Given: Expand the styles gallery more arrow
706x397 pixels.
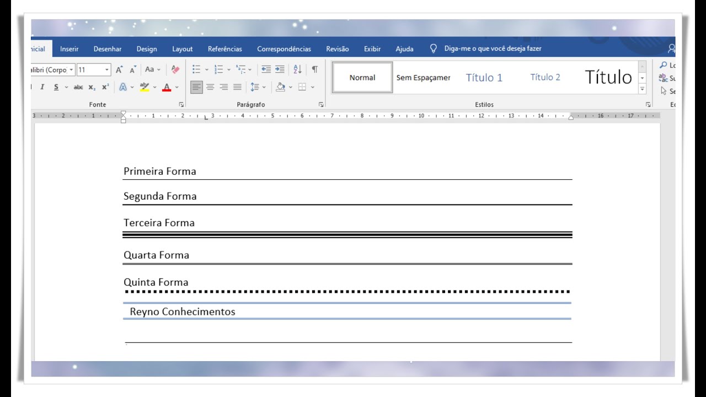Looking at the screenshot, I should (642, 89).
